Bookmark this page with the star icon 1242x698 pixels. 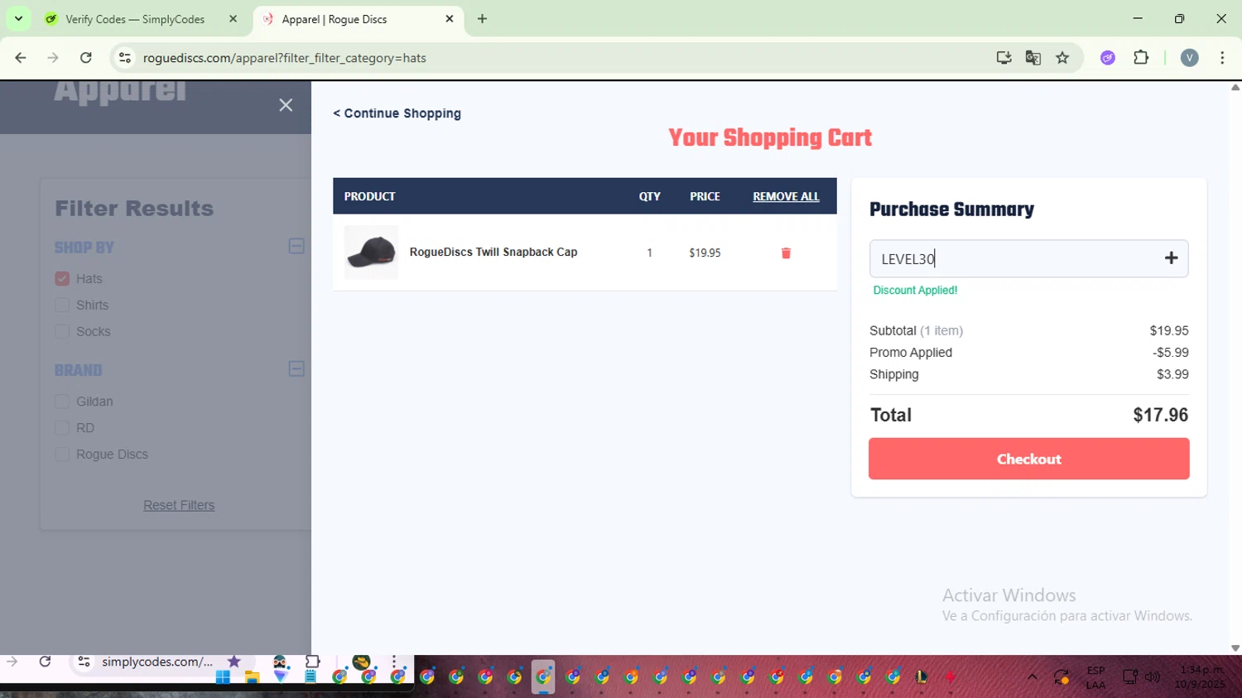[1062, 58]
